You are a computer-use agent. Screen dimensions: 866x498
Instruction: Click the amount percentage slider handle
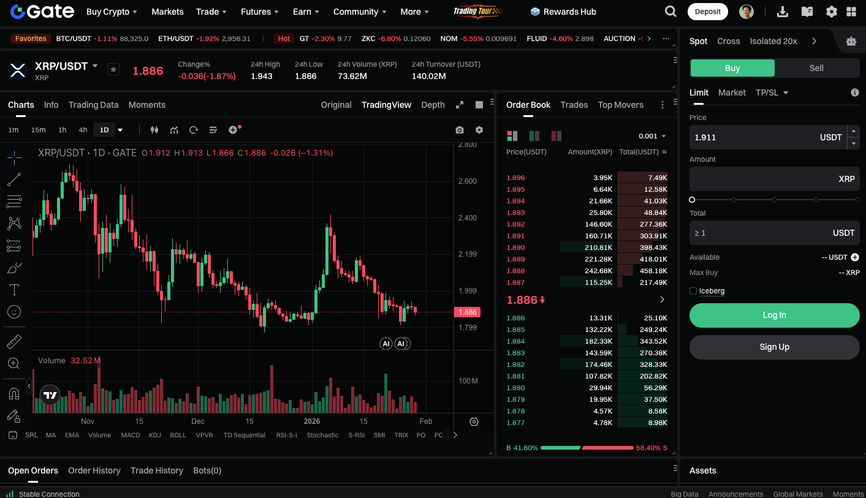(x=692, y=200)
